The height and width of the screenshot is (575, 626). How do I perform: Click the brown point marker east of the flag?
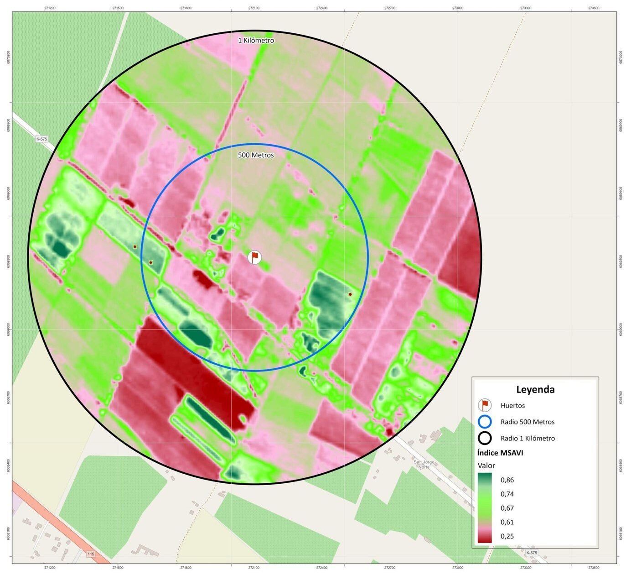pyautogui.click(x=350, y=294)
